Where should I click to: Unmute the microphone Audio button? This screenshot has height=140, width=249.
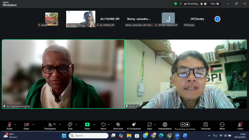point(9,125)
